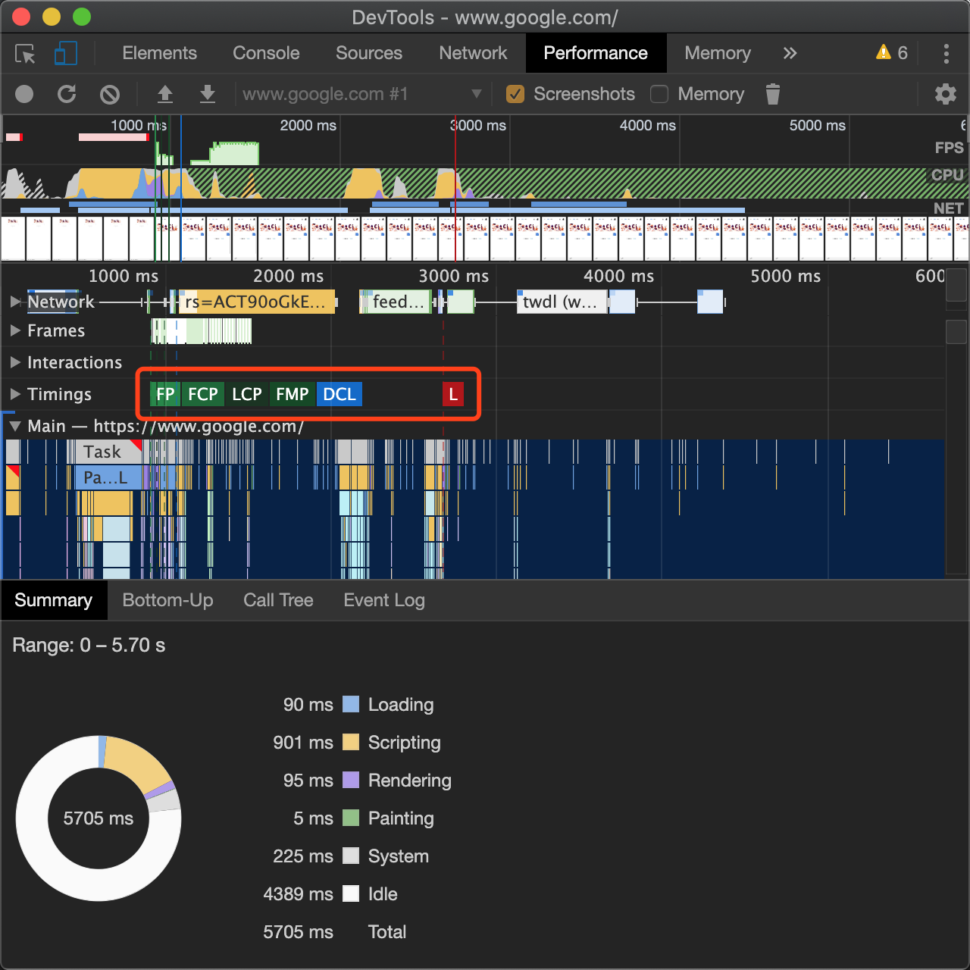This screenshot has width=970, height=970.
Task: Open the Call Tree tab
Action: 278,600
